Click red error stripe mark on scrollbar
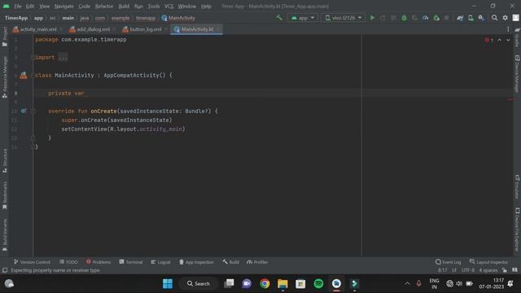The height and width of the screenshot is (293, 521). 510,99
